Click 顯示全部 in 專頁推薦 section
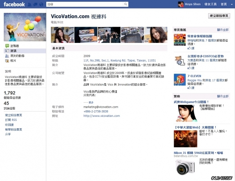The image size is (235, 181). click(223, 30)
